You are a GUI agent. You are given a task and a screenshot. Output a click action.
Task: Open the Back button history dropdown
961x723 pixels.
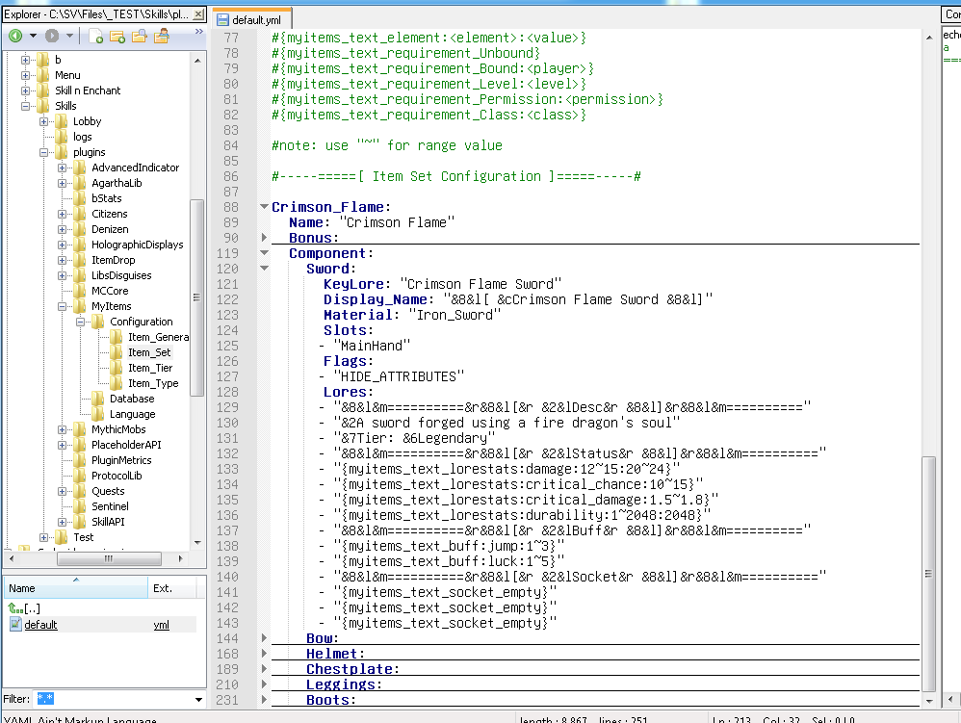click(x=33, y=37)
